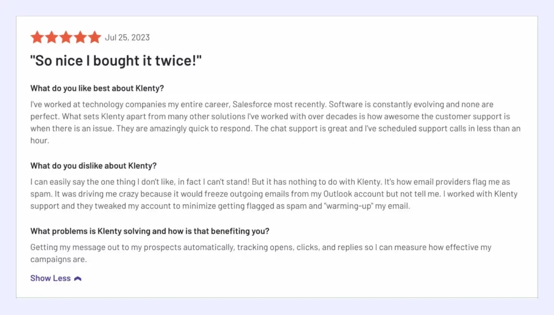Click the review date Jul 25, 2023
Viewport: 554px width, 315px height.
click(x=127, y=38)
